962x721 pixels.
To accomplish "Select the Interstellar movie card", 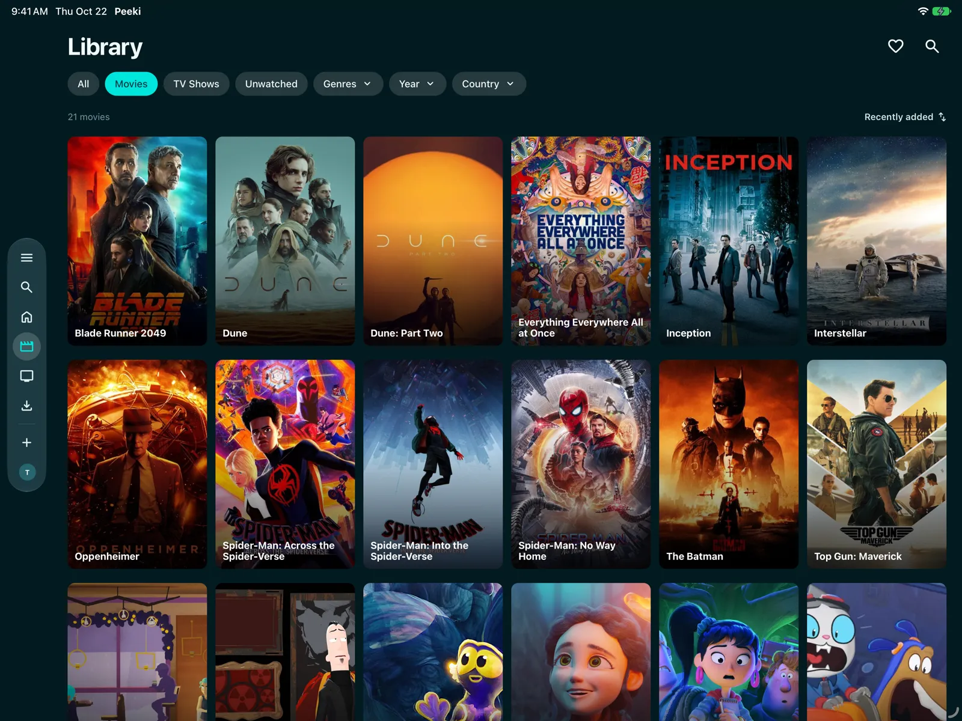I will coord(877,241).
